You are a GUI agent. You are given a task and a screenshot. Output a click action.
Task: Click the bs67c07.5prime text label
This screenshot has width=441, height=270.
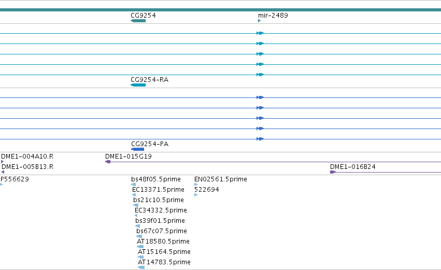pos(162,231)
